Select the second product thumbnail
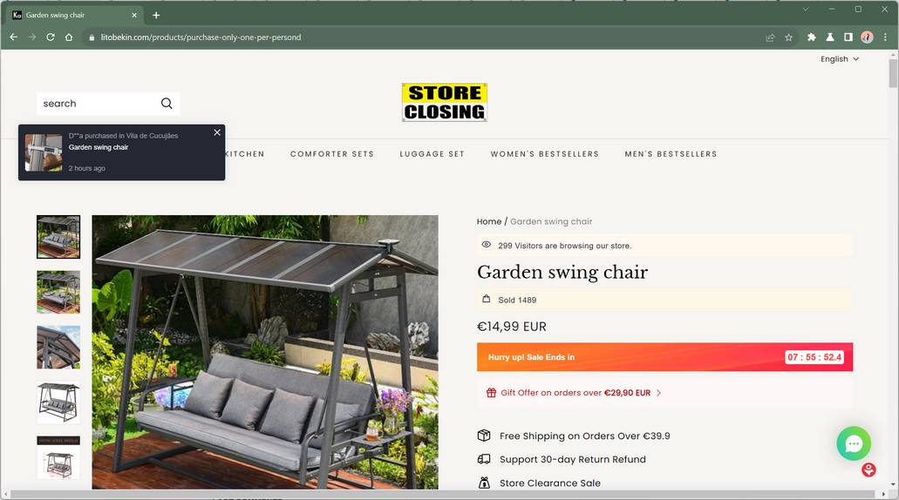The image size is (899, 500). 58,292
